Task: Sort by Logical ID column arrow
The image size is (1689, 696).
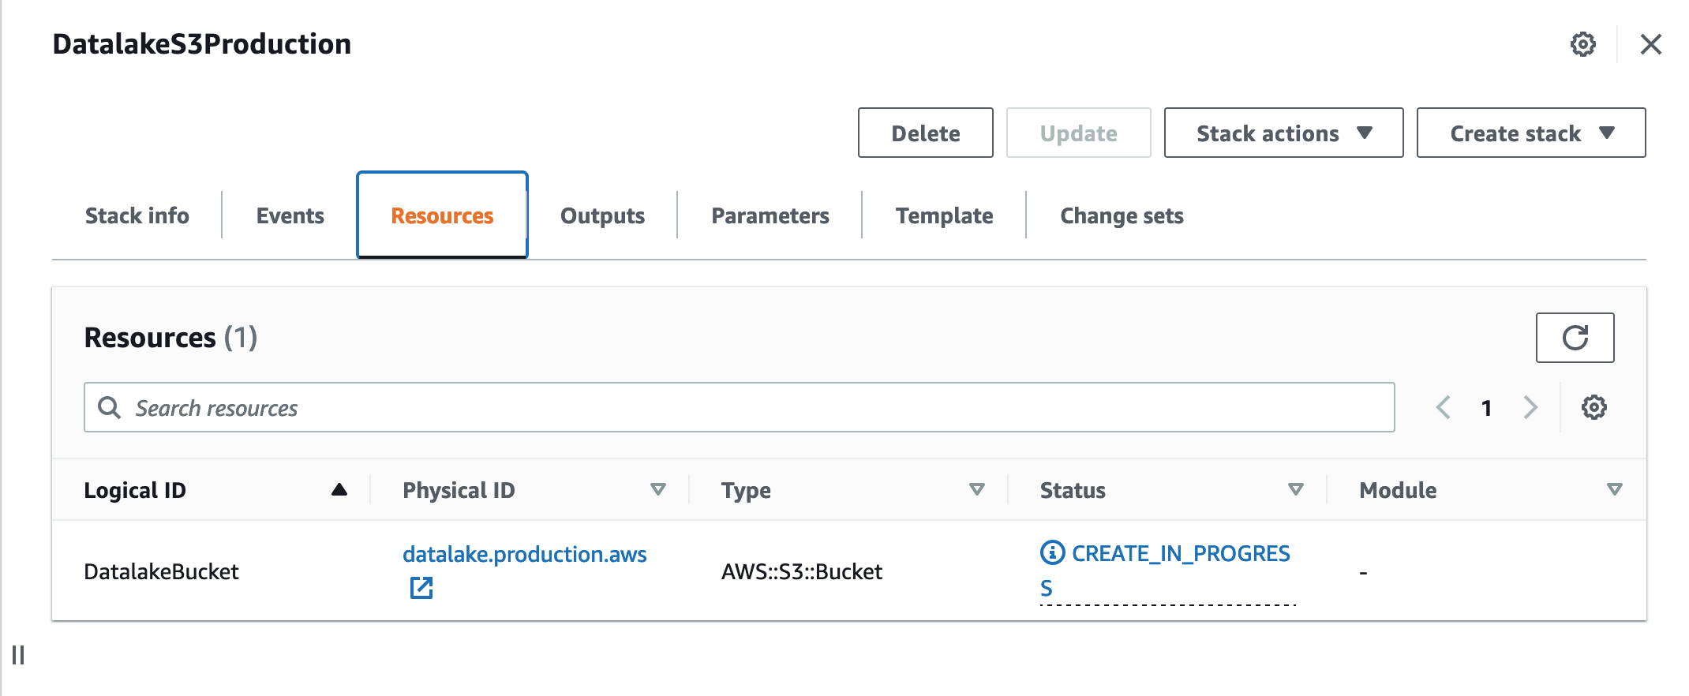Action: click(x=339, y=489)
